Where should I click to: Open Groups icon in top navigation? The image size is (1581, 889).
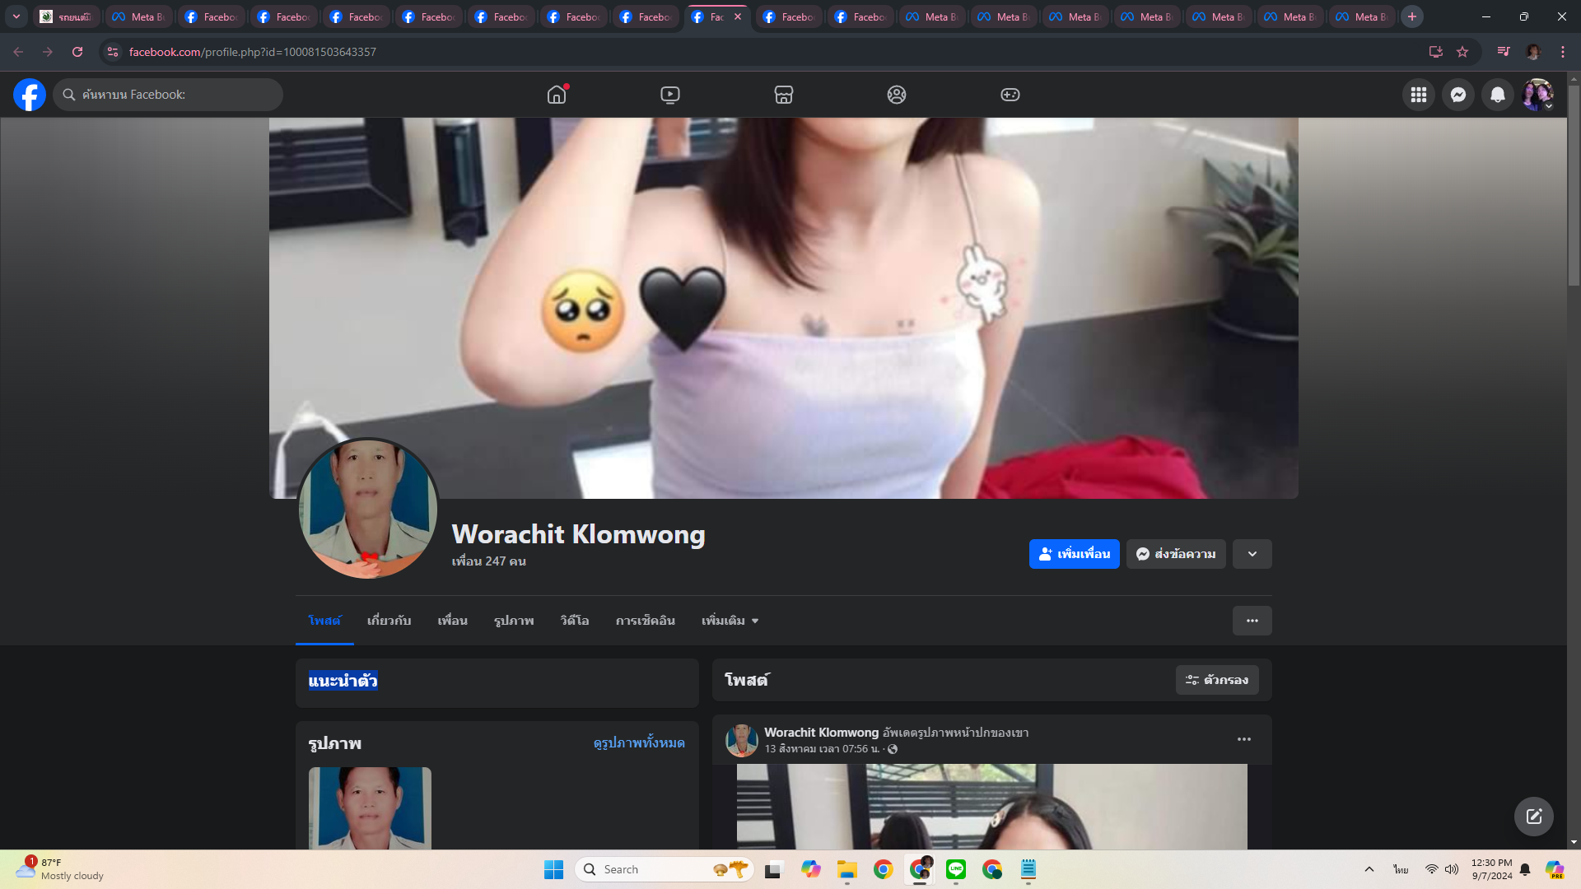click(897, 95)
